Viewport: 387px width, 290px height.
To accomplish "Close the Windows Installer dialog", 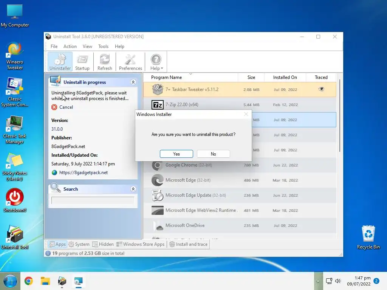I will point(246,114).
